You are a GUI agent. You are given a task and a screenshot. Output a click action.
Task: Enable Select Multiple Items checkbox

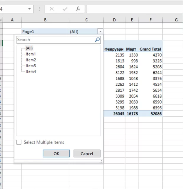point(19,142)
